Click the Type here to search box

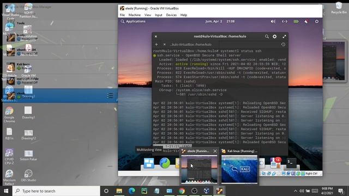(x=56, y=191)
